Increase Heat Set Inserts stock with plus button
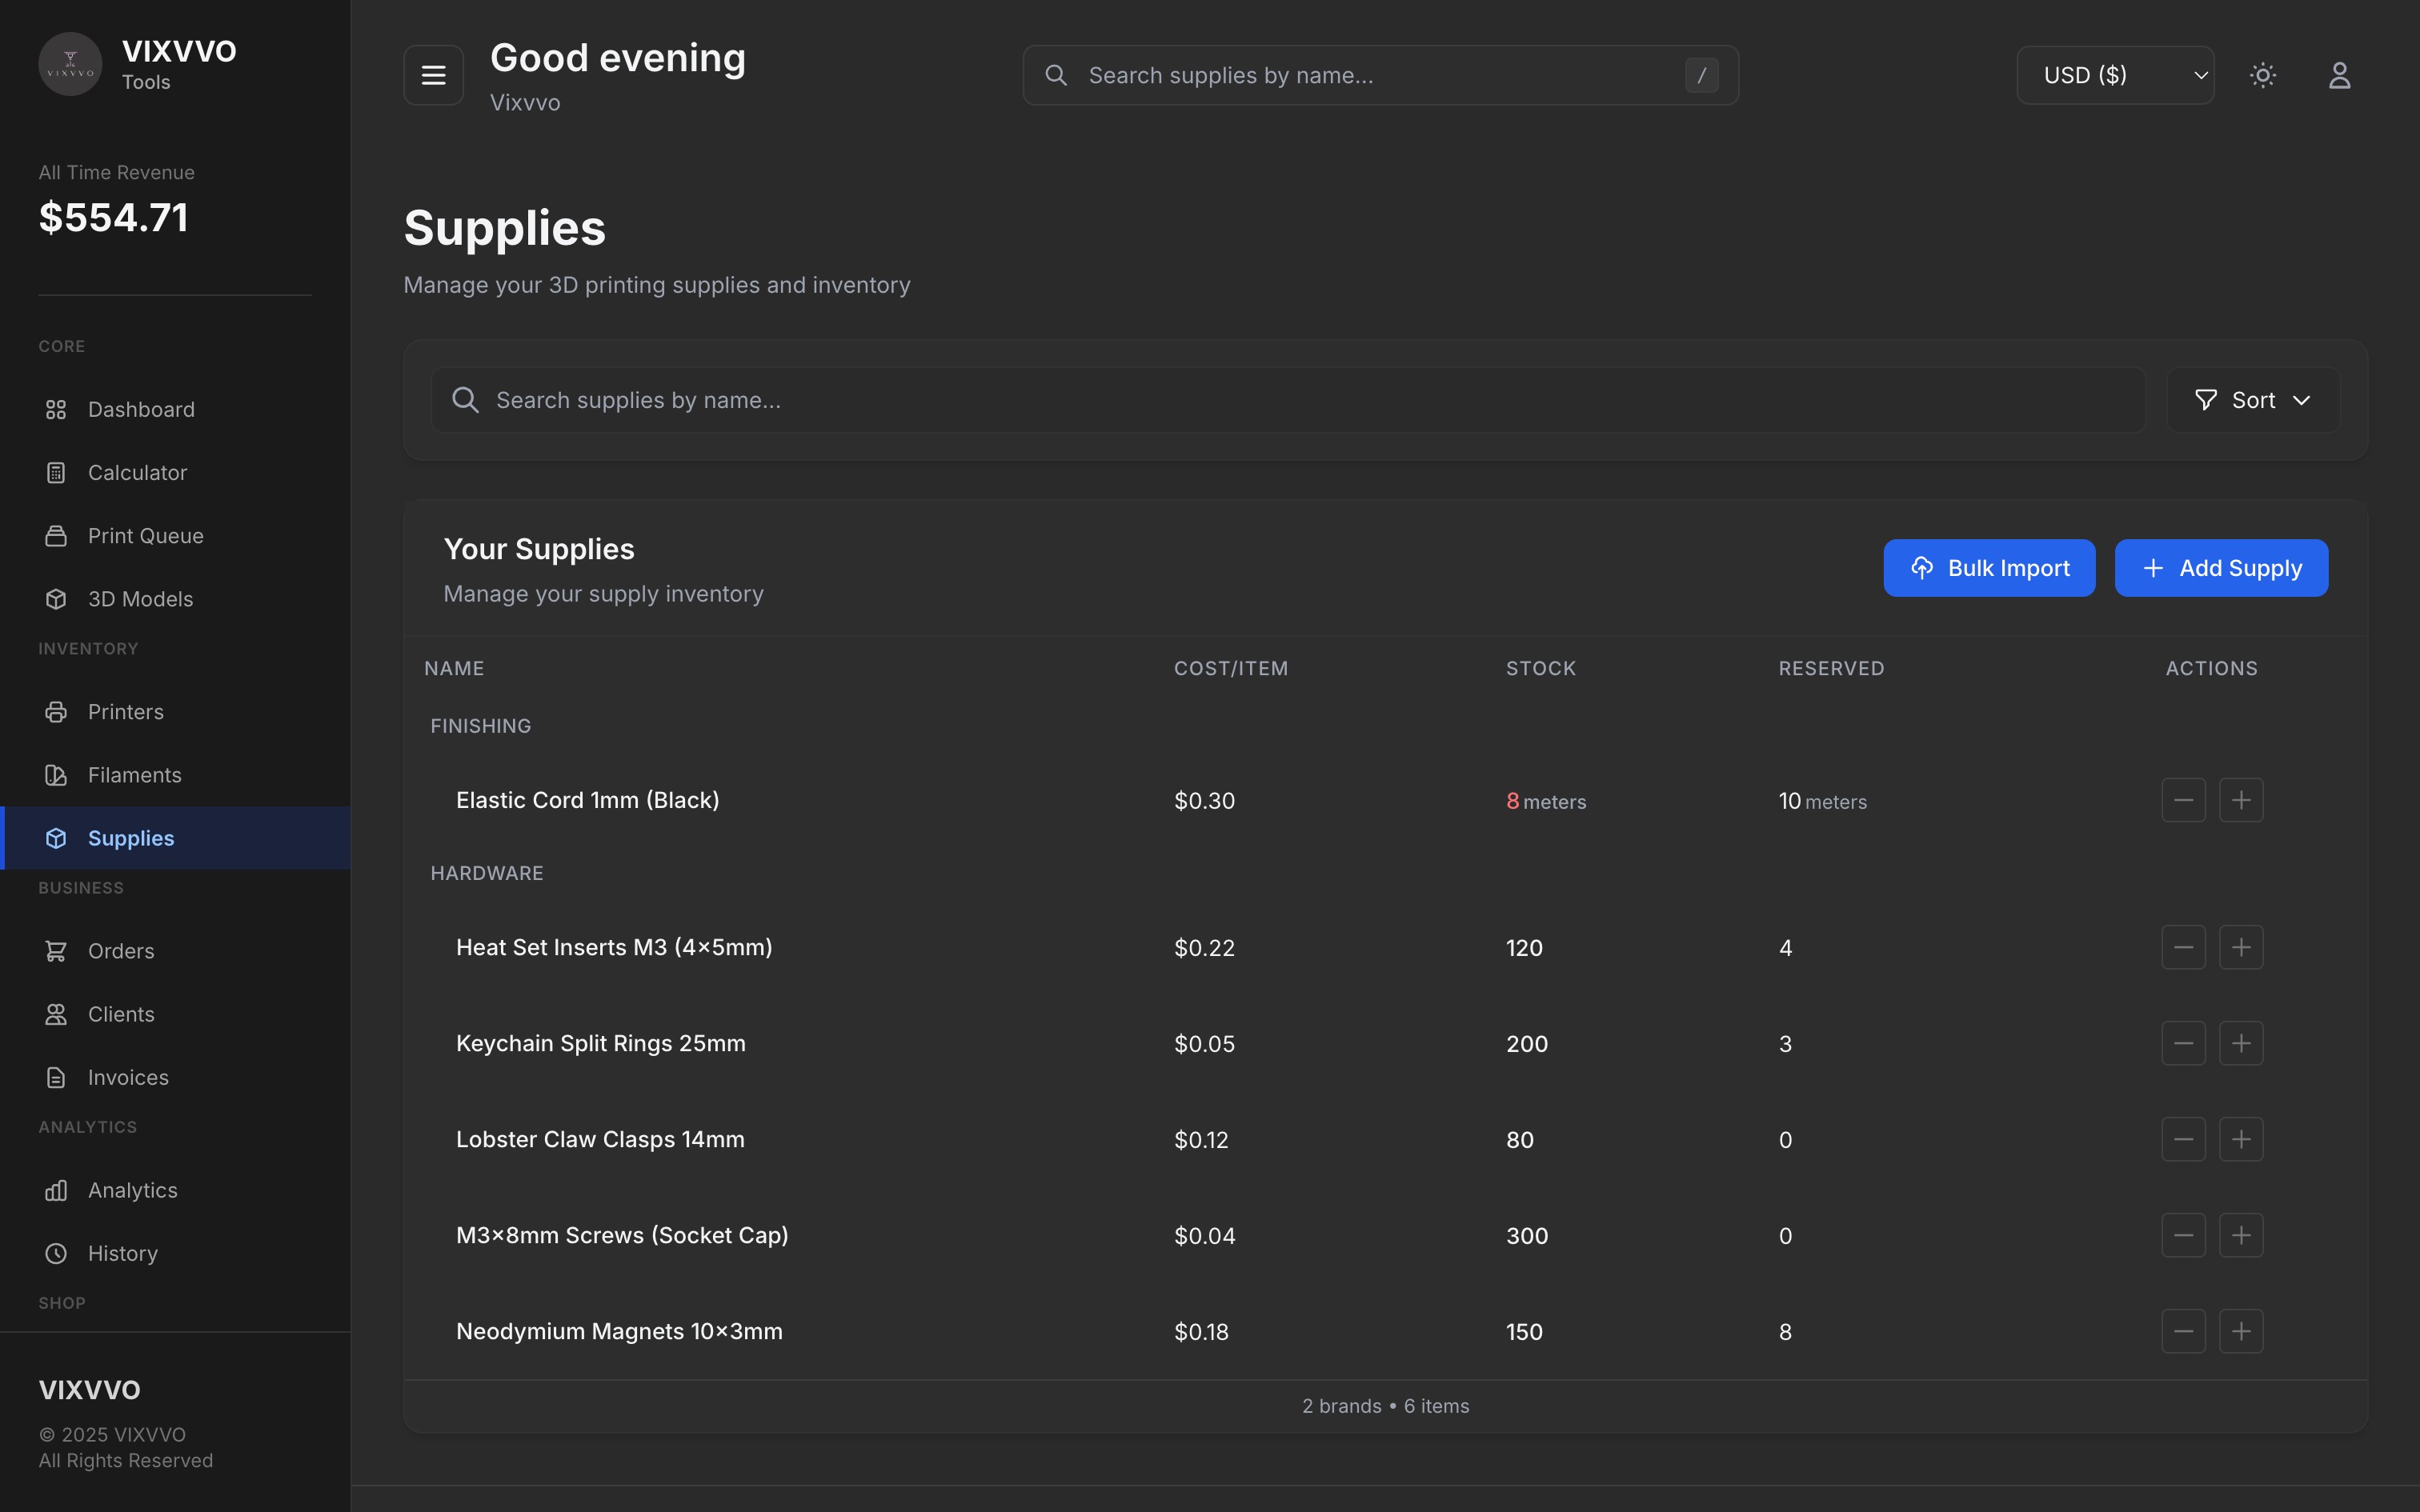Image resolution: width=2420 pixels, height=1512 pixels. (x=2241, y=947)
